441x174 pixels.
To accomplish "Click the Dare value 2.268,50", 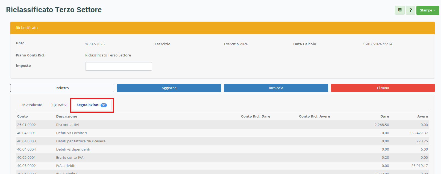I will pos(382,125).
